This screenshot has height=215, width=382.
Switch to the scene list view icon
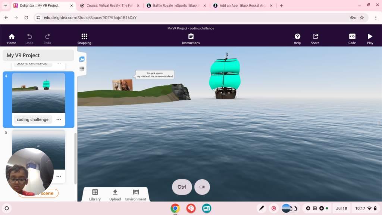click(82, 69)
